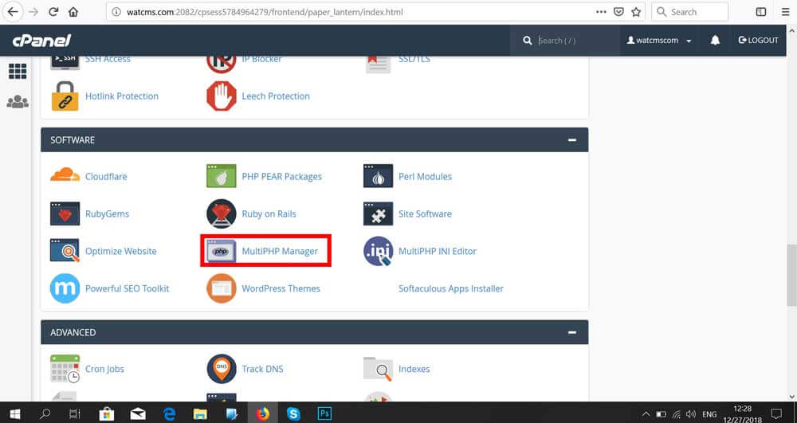Screen dimensions: 797x423
Task: Log out using the LOGOUT button
Action: click(x=759, y=40)
